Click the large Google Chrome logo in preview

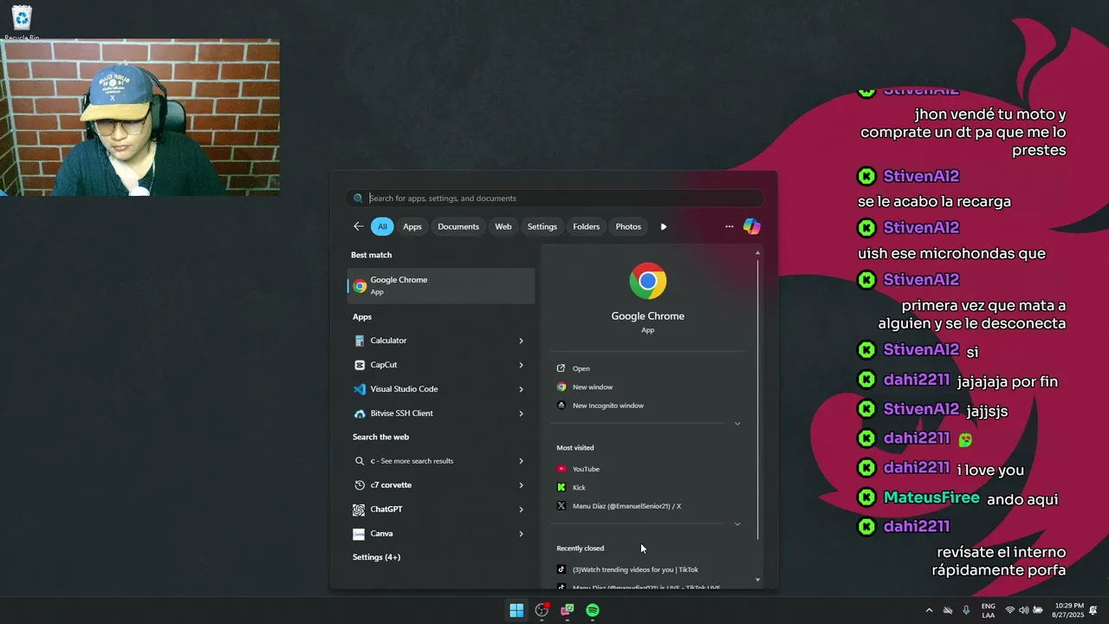tap(648, 281)
